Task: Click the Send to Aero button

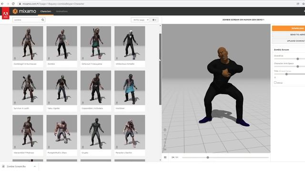Action: 288,35
